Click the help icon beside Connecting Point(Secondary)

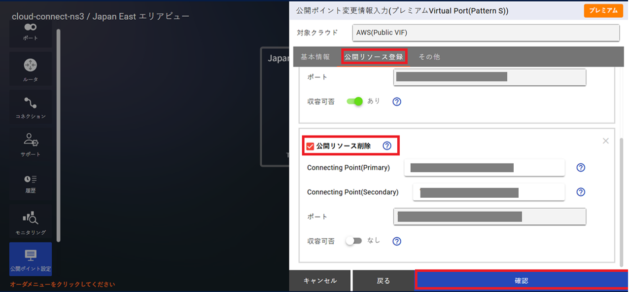click(581, 192)
